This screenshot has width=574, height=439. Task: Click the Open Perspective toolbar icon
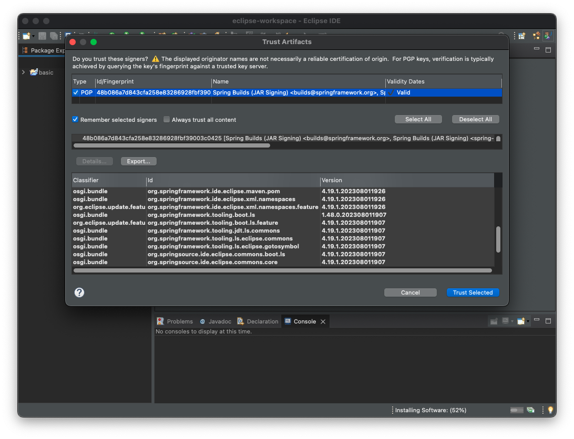(521, 36)
